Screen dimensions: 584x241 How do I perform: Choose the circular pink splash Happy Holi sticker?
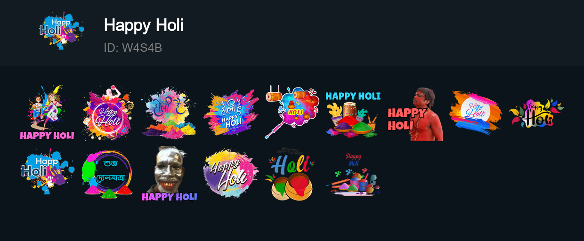coord(108,113)
